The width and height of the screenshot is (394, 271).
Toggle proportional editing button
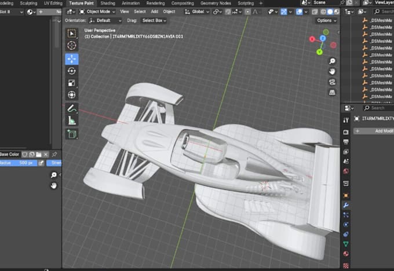pyautogui.click(x=247, y=12)
